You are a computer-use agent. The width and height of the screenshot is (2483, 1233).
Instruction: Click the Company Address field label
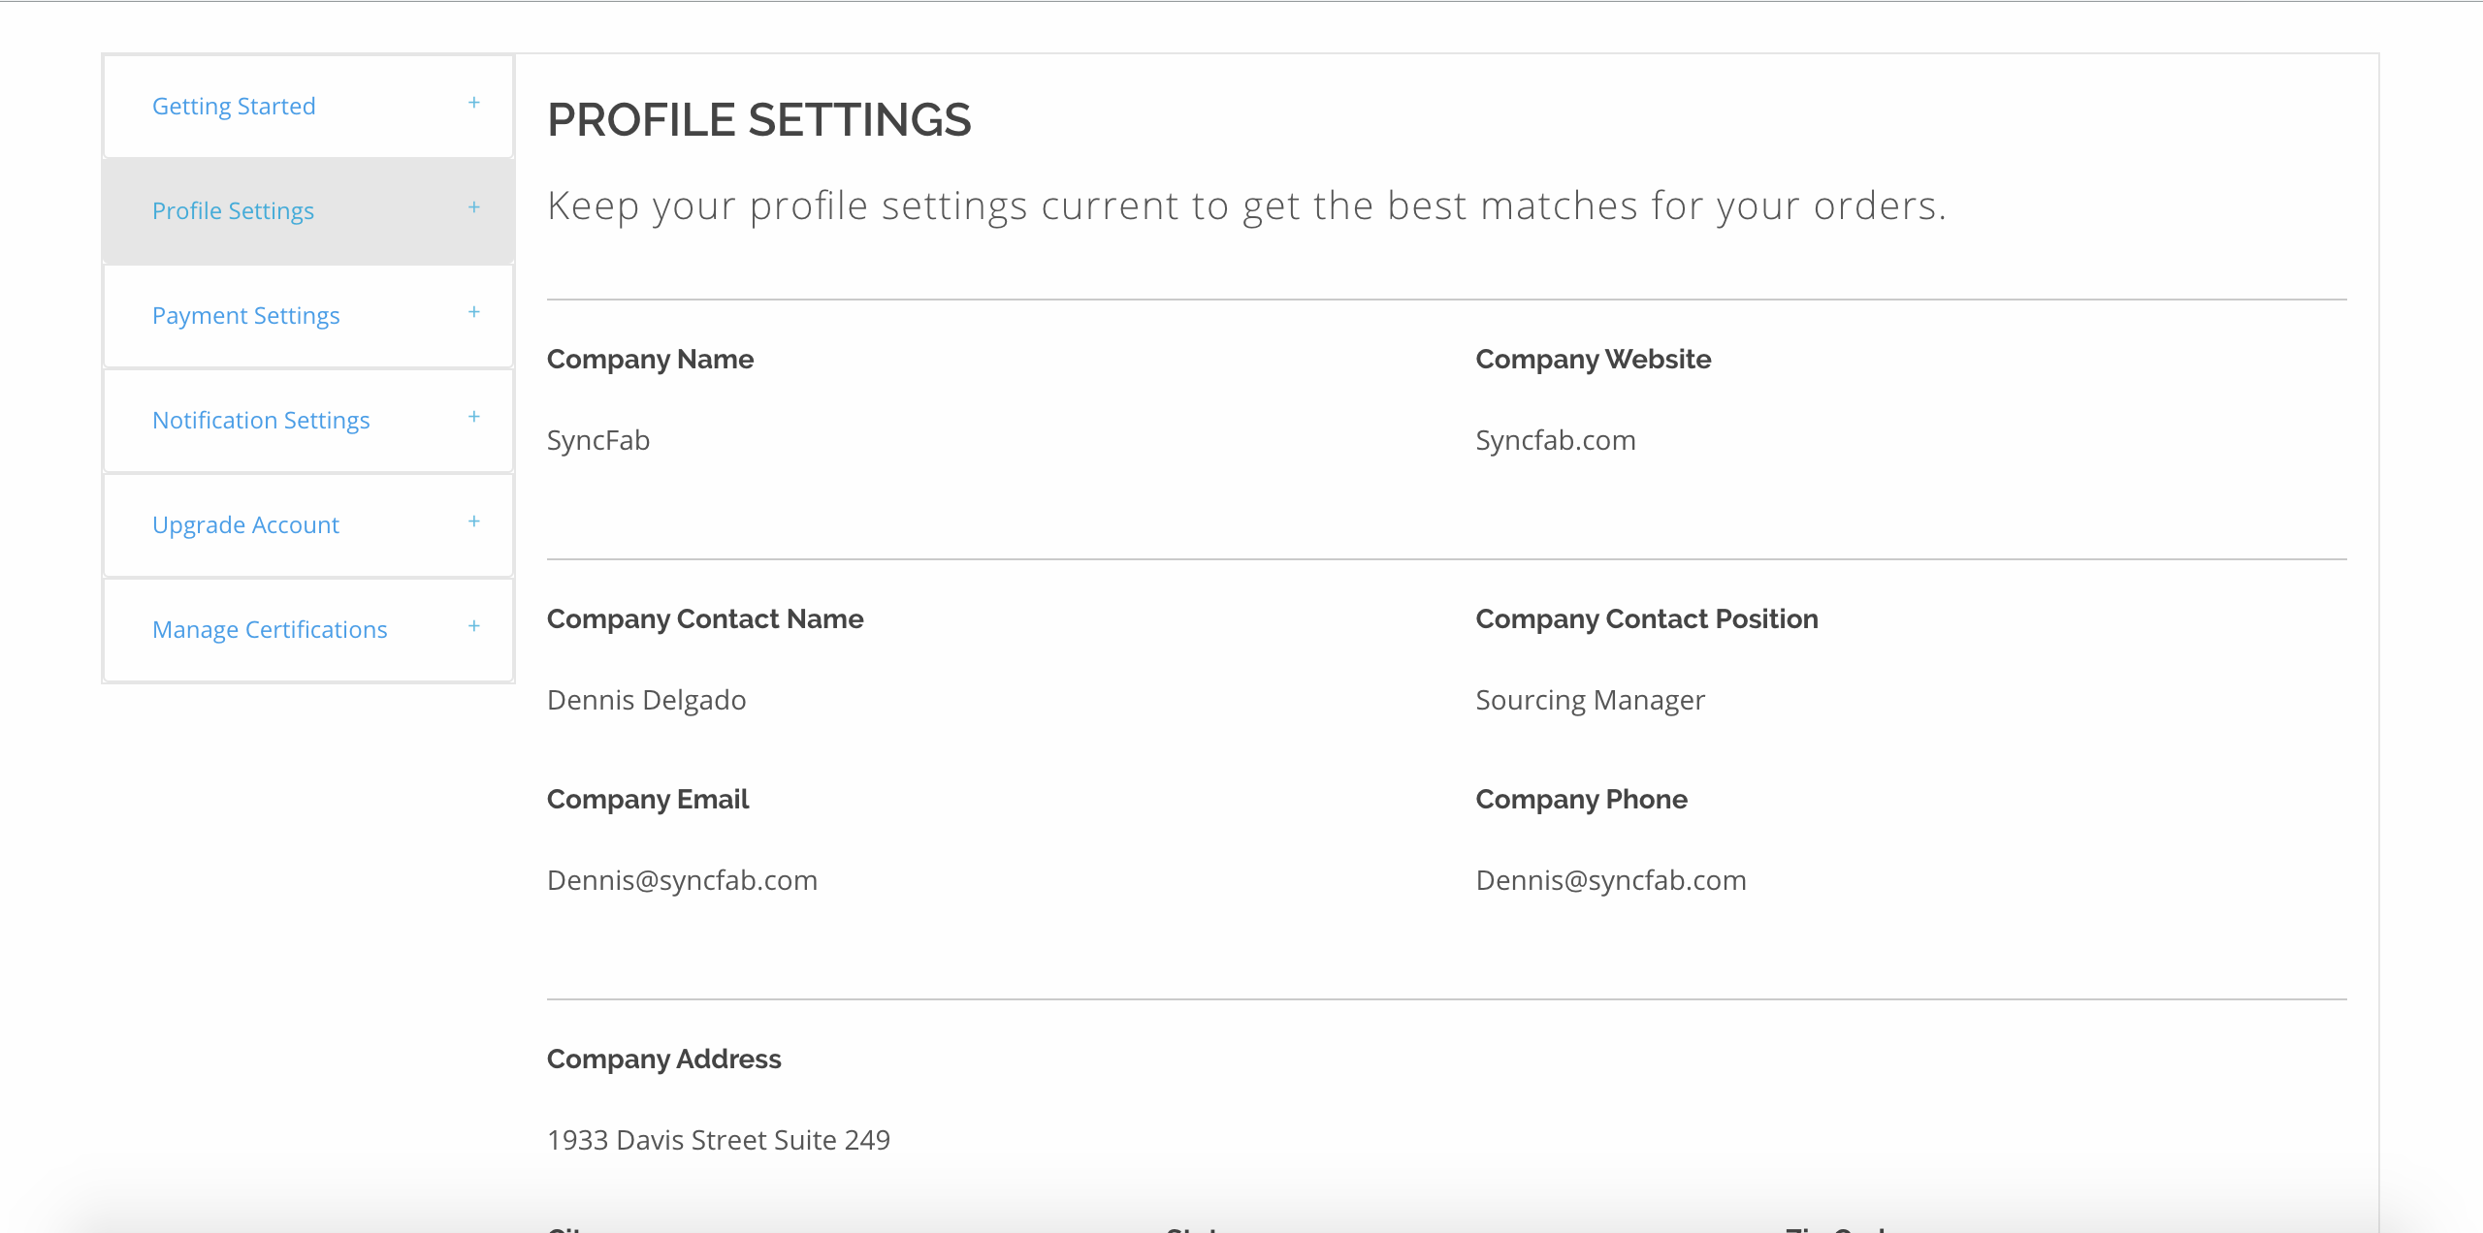point(664,1059)
